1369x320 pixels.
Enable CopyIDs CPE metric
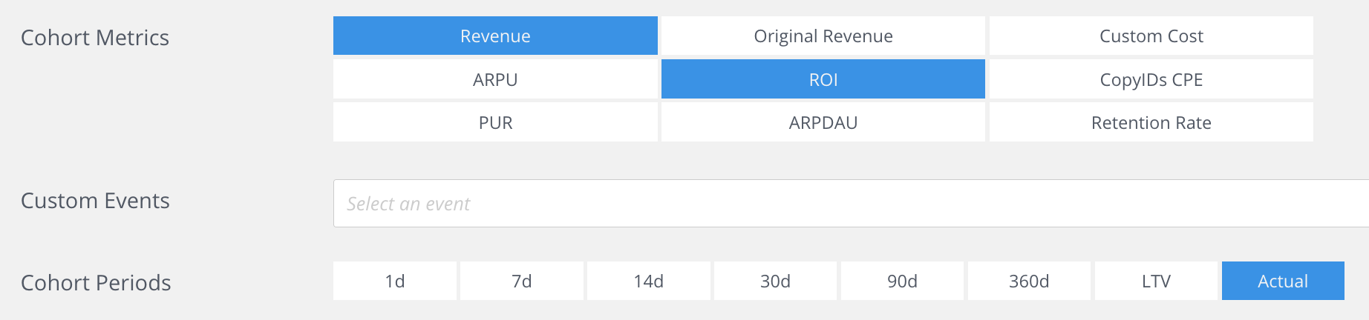point(1151,79)
